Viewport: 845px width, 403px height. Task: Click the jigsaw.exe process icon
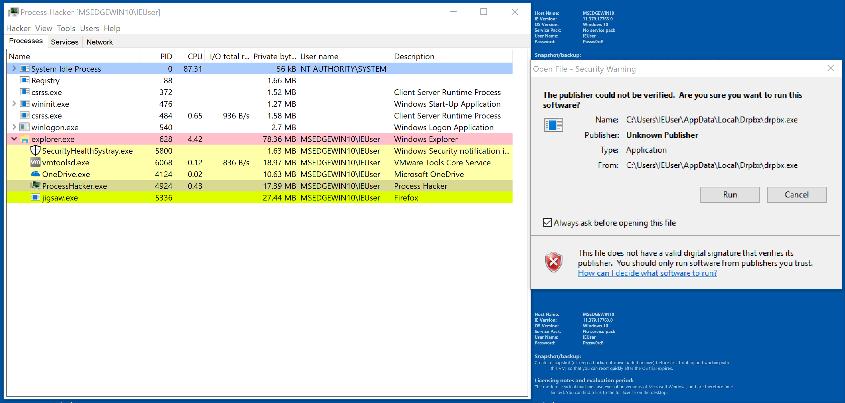point(35,197)
